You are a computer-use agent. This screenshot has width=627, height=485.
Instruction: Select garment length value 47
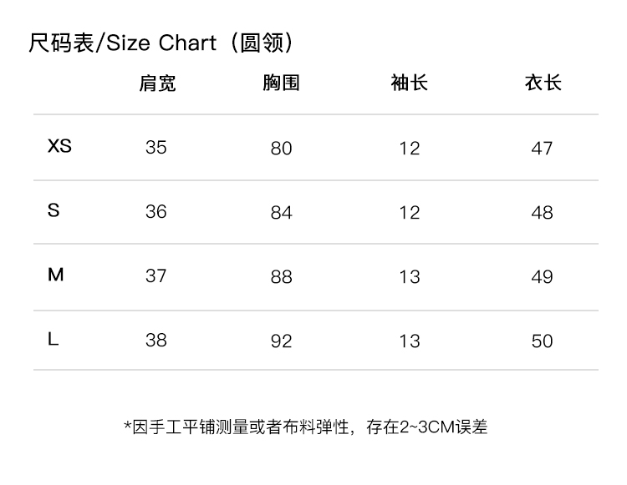tap(543, 148)
